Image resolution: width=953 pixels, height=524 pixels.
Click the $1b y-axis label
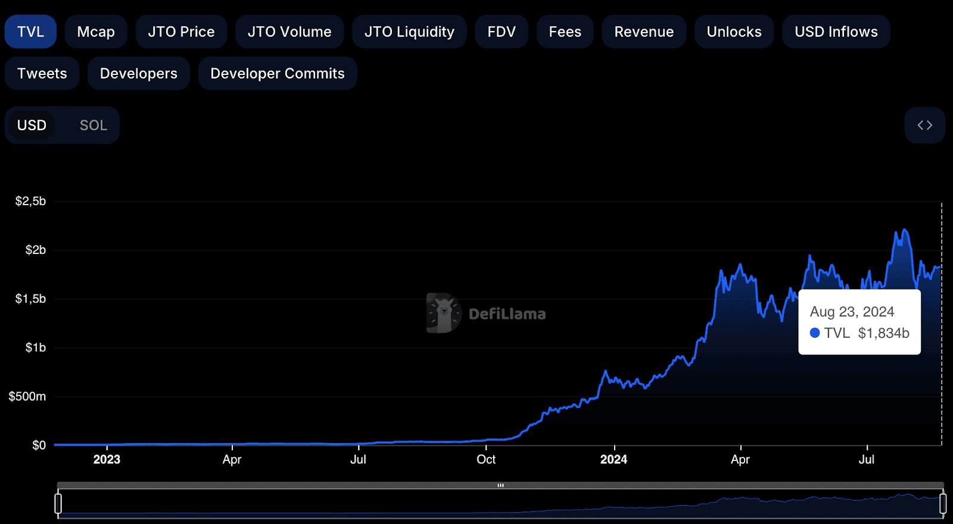coord(36,348)
